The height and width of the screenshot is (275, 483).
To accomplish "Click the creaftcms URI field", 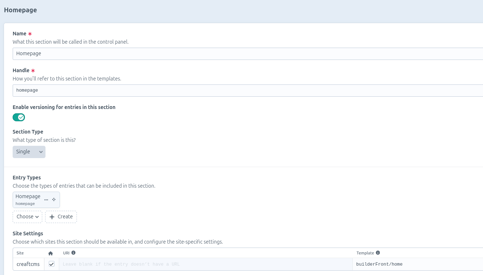I will (x=205, y=264).
